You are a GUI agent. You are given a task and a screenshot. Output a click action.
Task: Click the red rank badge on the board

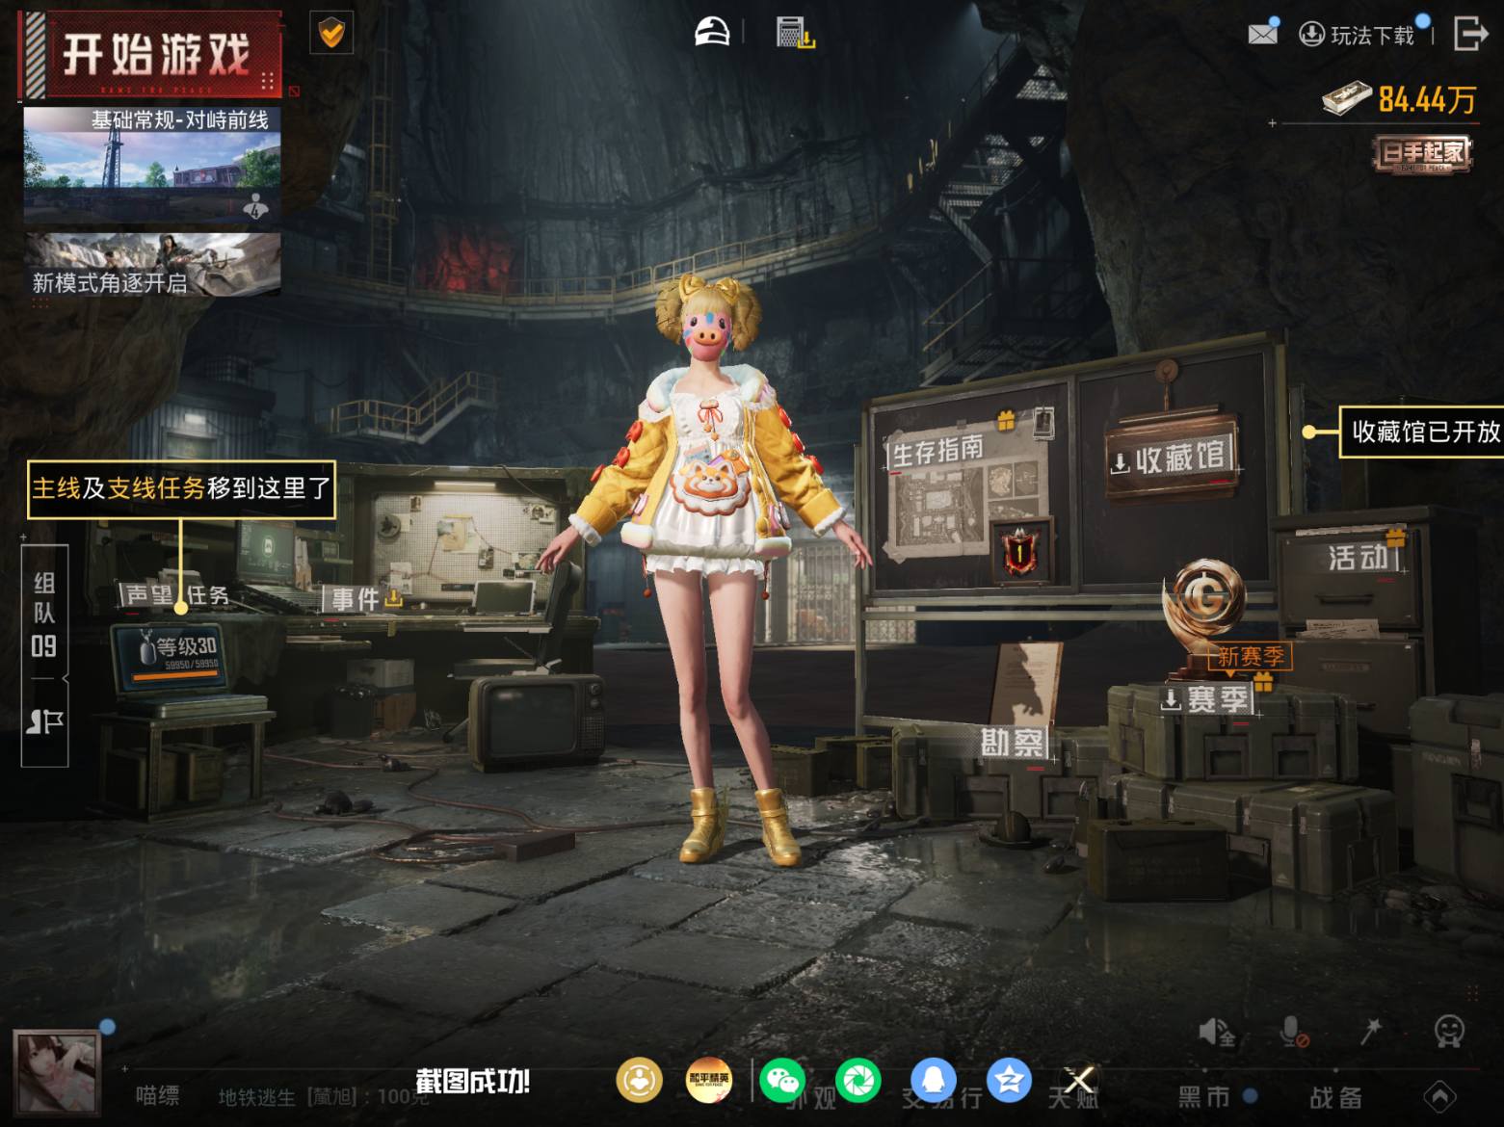(1019, 552)
